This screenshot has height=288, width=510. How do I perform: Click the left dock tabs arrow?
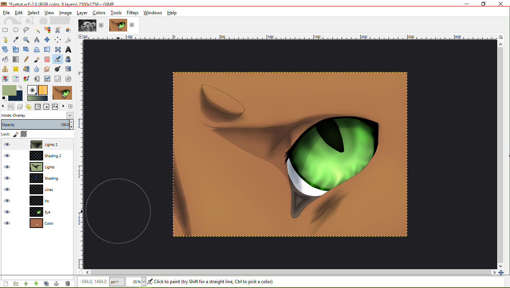click(x=3, y=106)
